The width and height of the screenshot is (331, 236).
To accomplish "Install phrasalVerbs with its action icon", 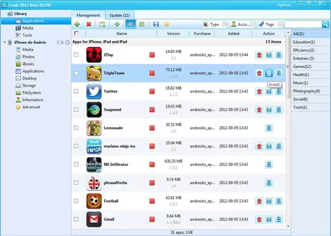I will click(269, 183).
